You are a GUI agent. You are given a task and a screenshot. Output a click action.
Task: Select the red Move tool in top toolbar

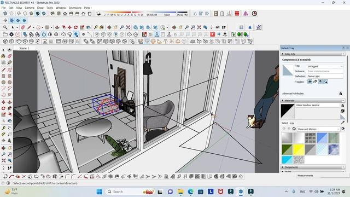click(x=69, y=27)
